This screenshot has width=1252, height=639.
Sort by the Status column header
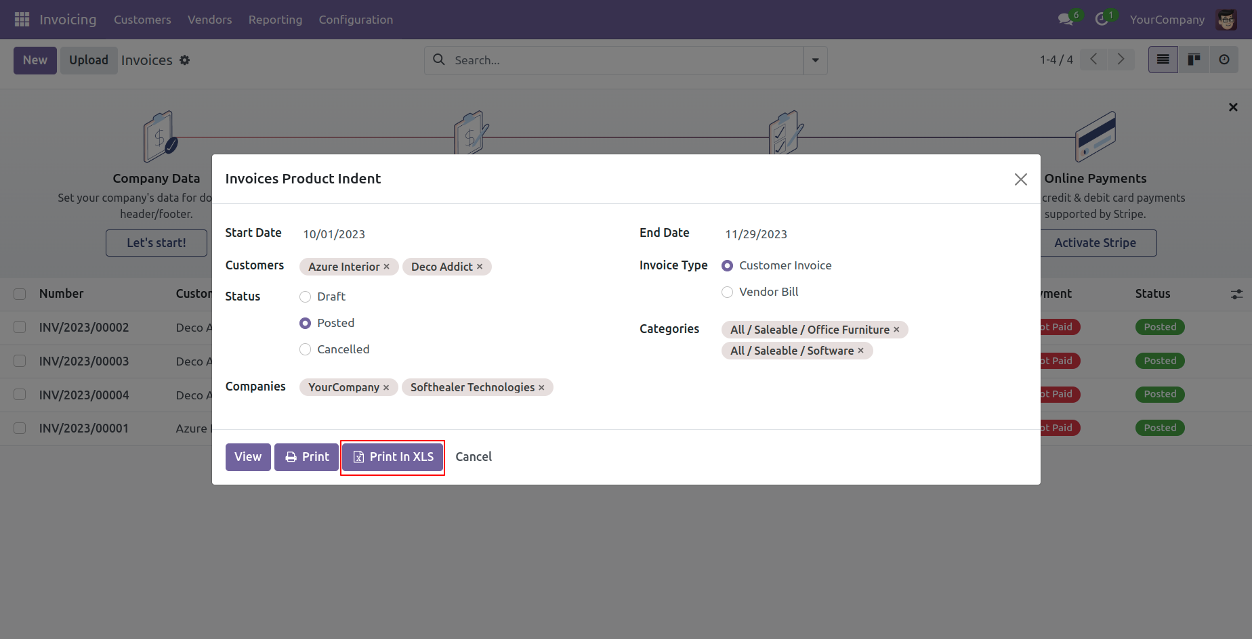click(1152, 294)
